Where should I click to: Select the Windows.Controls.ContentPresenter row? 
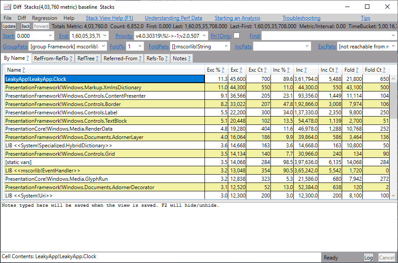[197, 96]
